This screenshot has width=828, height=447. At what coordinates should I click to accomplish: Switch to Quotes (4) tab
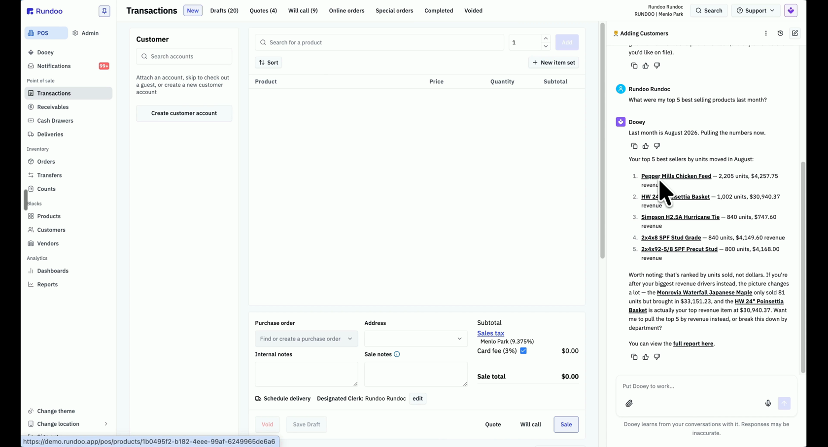[263, 10]
